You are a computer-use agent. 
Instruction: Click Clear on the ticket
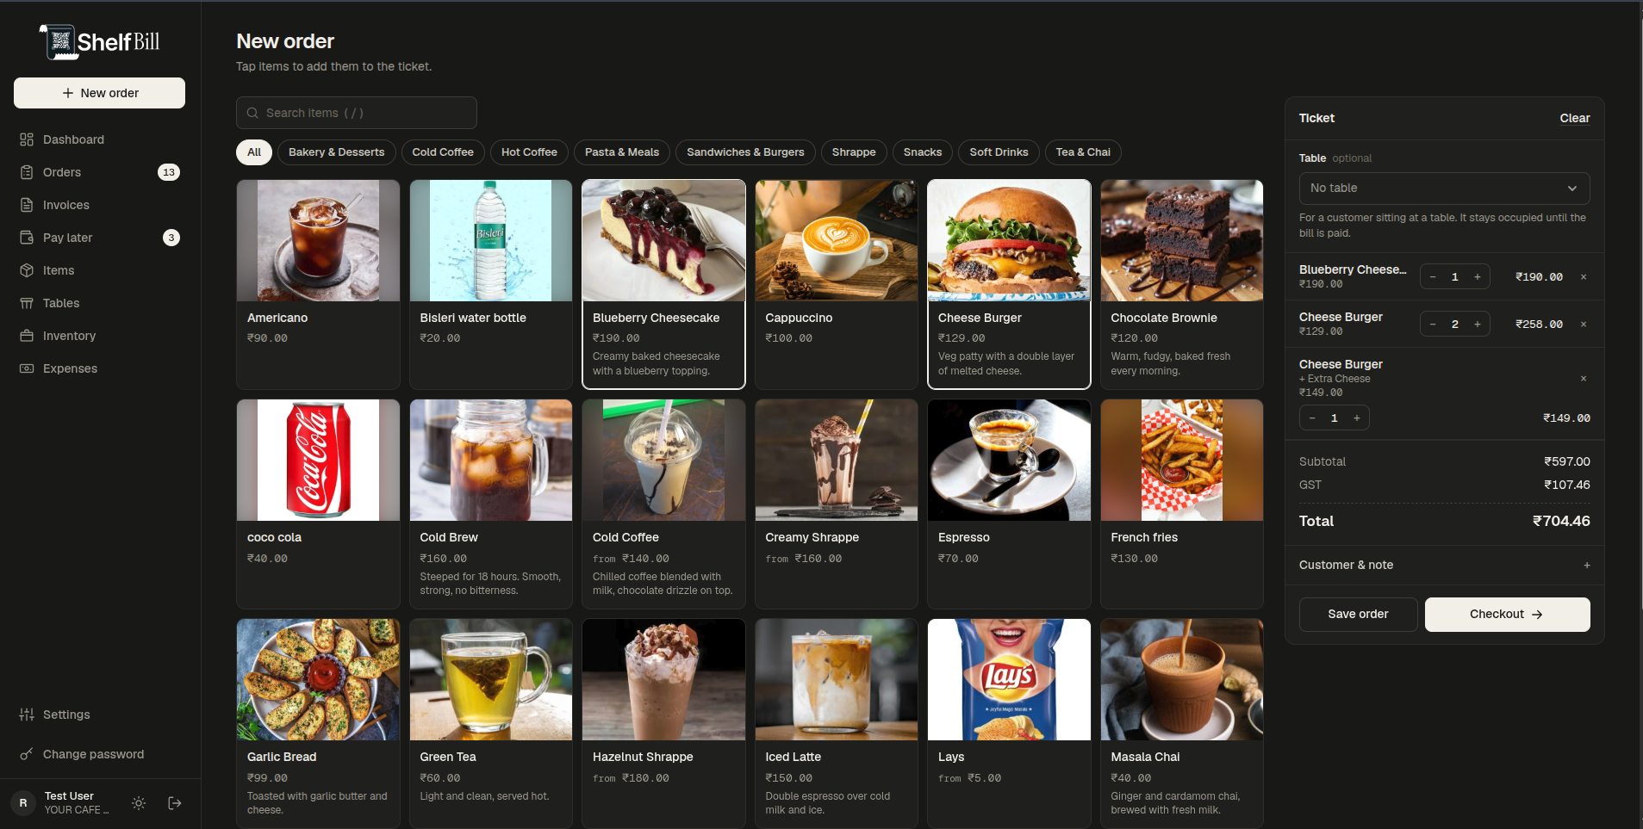1575,118
